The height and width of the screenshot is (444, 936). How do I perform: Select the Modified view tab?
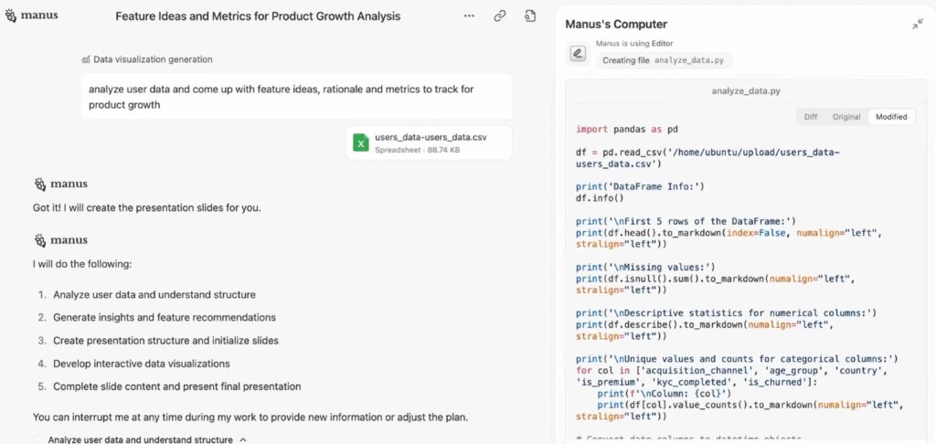tap(891, 117)
